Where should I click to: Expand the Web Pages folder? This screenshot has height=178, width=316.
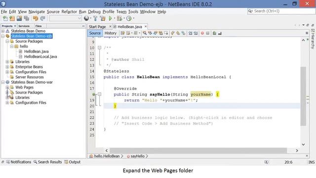coord(7,88)
